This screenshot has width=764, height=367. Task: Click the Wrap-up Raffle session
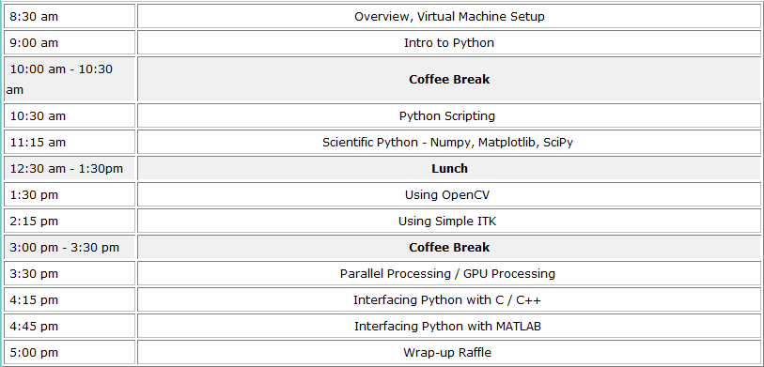[449, 352]
